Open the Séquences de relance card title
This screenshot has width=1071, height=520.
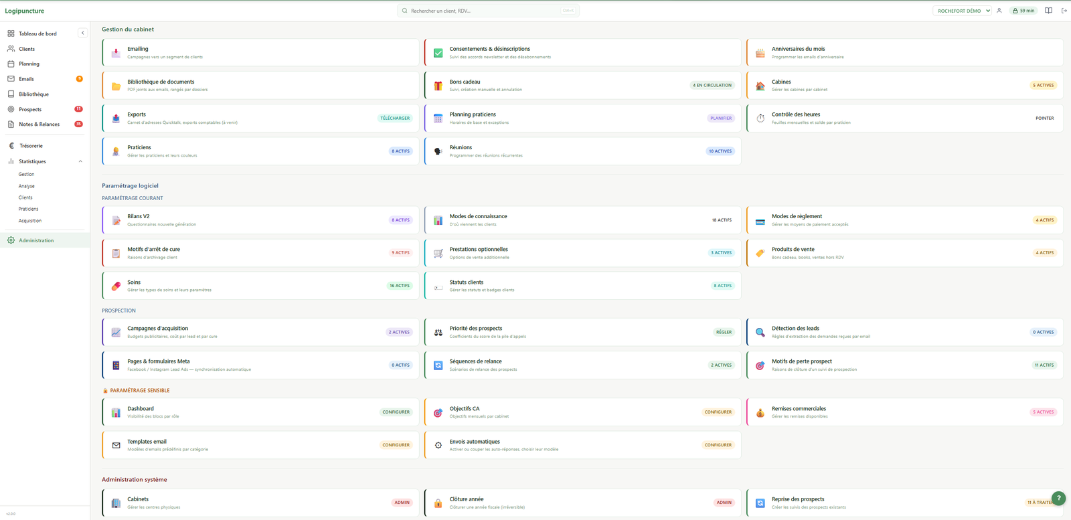476,361
